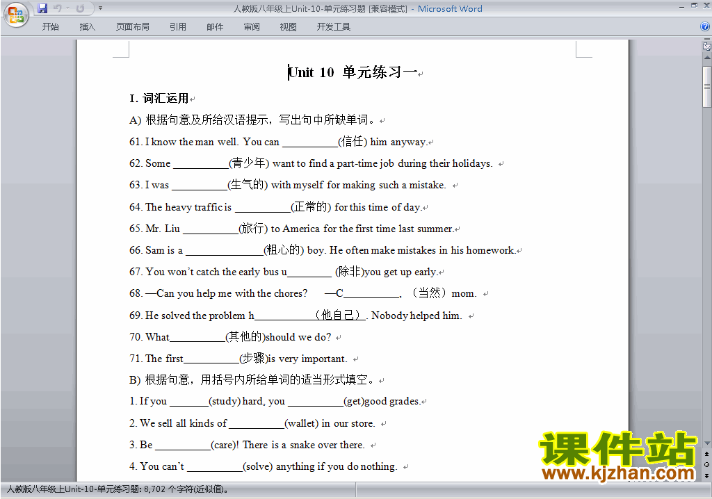Click the heading 'I. 词汇运用'
712x499 pixels.
tap(159, 98)
